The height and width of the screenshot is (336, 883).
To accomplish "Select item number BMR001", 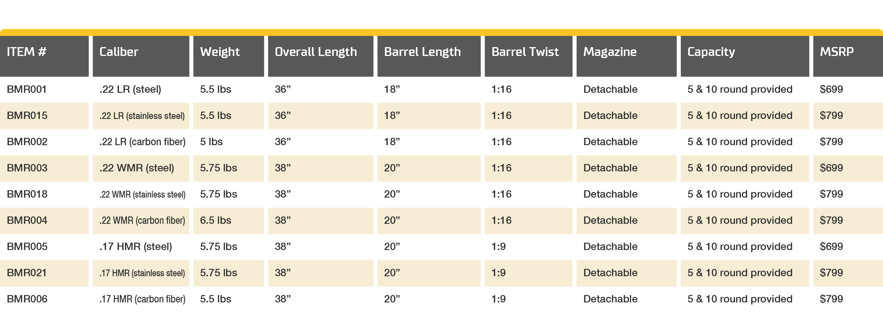I will tap(27, 90).
